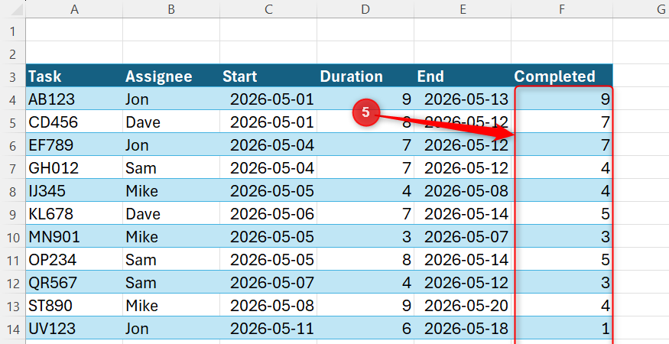Click assignee Sam in OP234 row
The width and height of the screenshot is (669, 344).
coord(171,260)
